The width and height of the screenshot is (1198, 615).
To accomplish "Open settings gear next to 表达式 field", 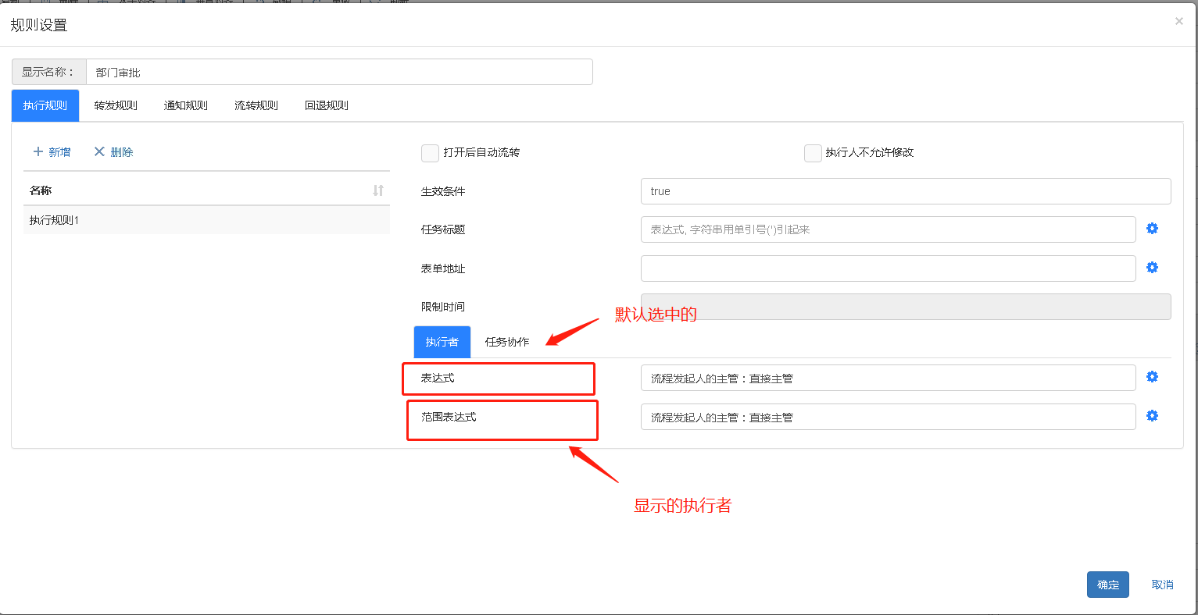I will 1152,377.
